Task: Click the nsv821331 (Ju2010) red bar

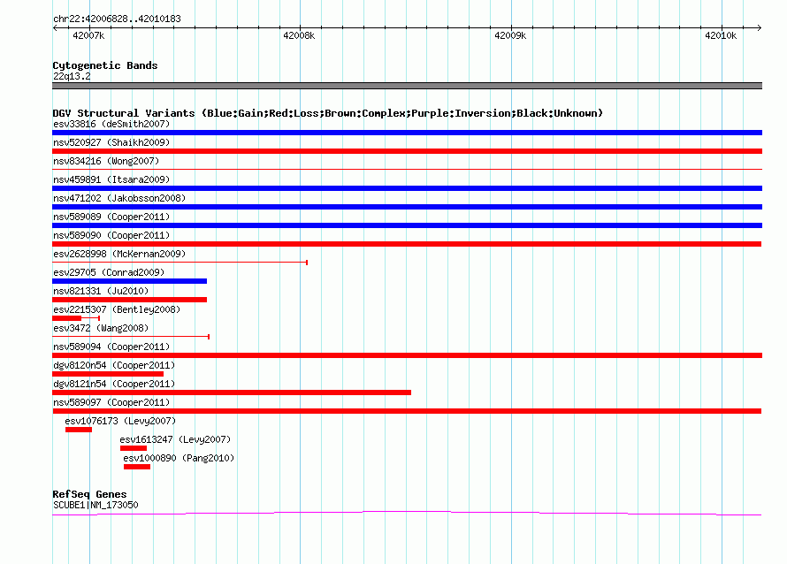Action: [129, 300]
